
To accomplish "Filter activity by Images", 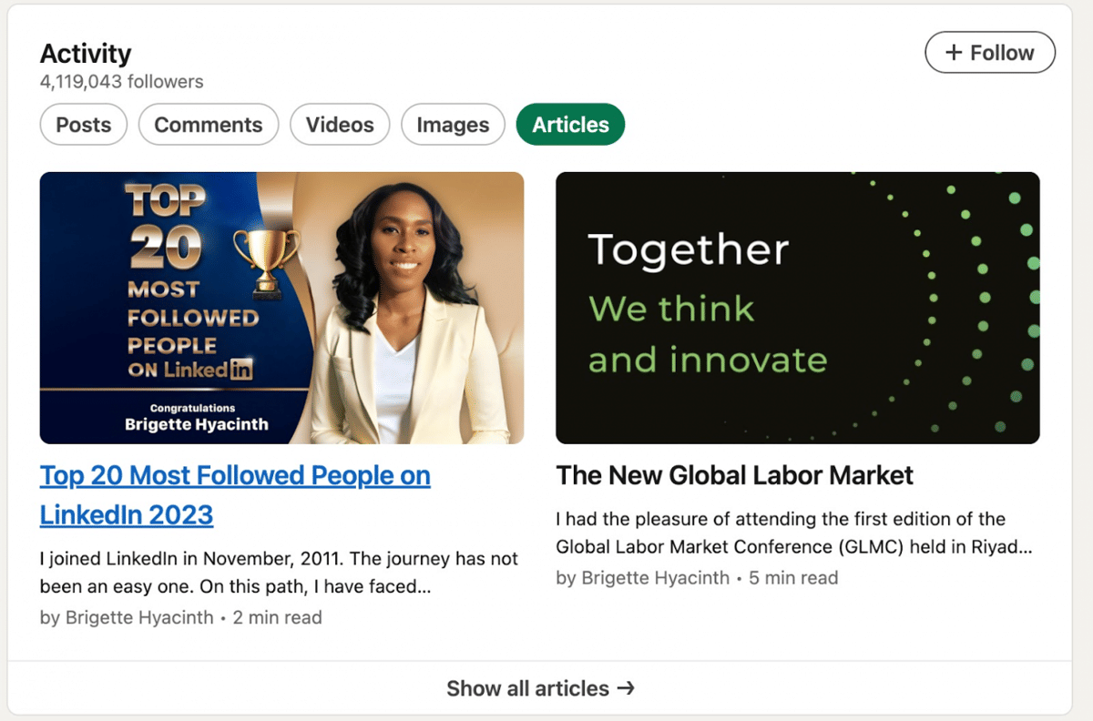I will click(453, 124).
